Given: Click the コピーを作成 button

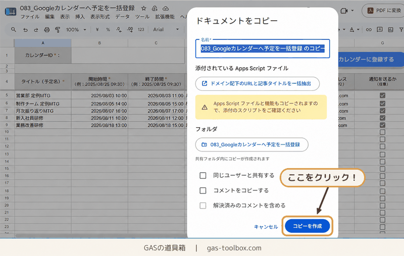Looking at the screenshot, I should tap(308, 226).
